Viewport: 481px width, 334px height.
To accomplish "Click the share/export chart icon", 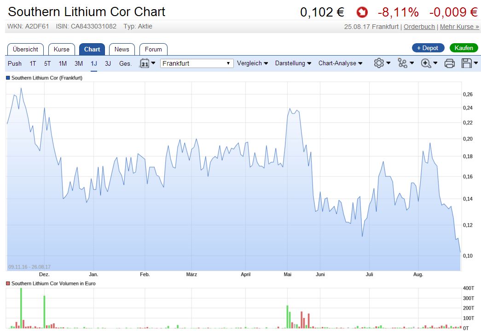I will tap(403, 63).
